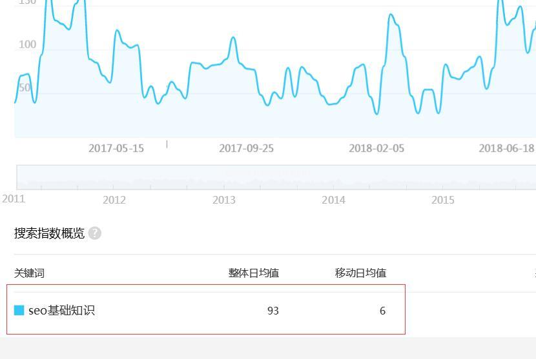Click the 2014 year on the timeline
This screenshot has width=536, height=359.
333,200
